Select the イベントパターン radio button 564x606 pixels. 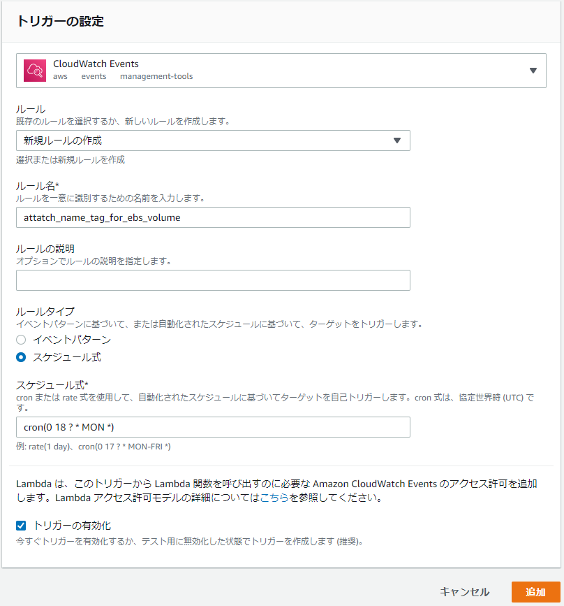tap(22, 340)
